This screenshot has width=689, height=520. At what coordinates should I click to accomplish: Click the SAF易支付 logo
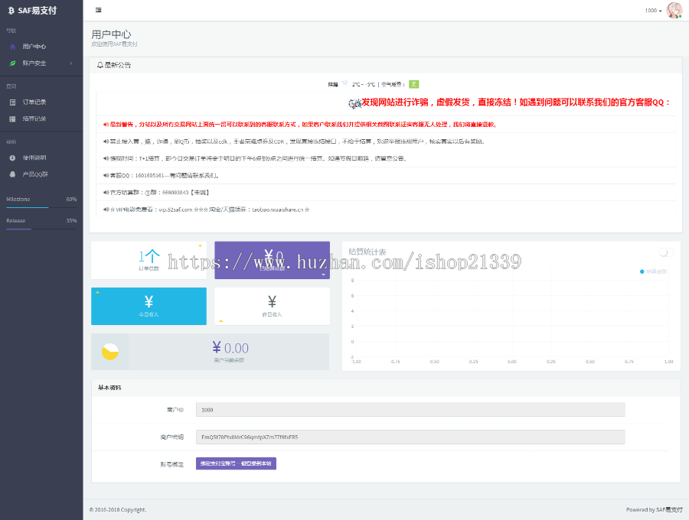coord(32,11)
